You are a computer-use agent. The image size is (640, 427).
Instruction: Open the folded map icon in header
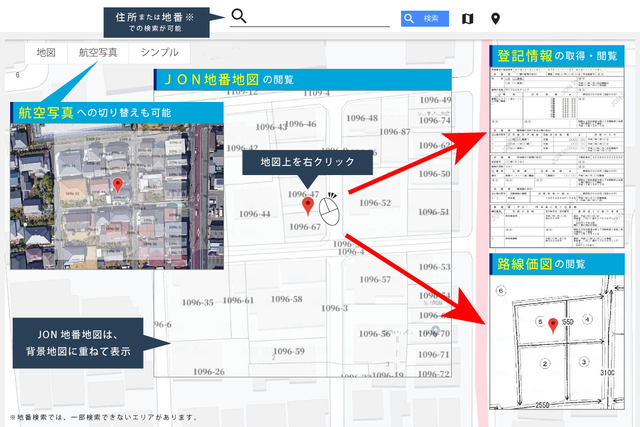pos(467,19)
